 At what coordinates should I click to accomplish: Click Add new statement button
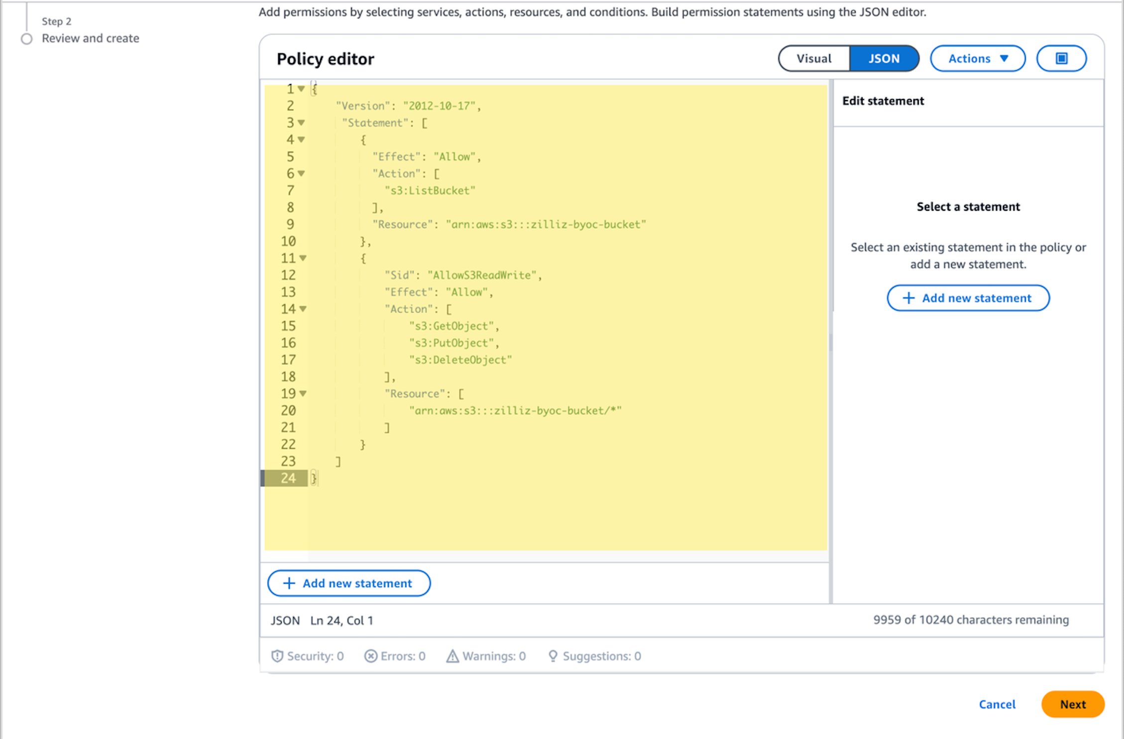click(348, 583)
